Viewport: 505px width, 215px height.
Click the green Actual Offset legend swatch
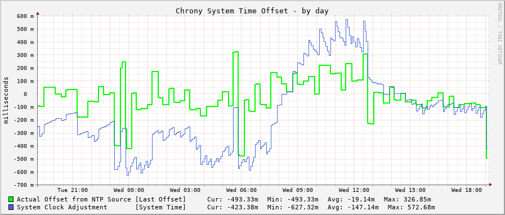coord(11,199)
